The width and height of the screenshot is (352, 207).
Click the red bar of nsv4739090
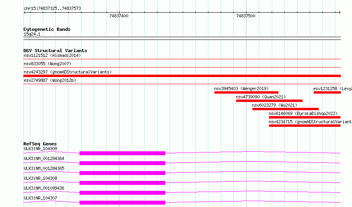pyautogui.click(x=269, y=101)
